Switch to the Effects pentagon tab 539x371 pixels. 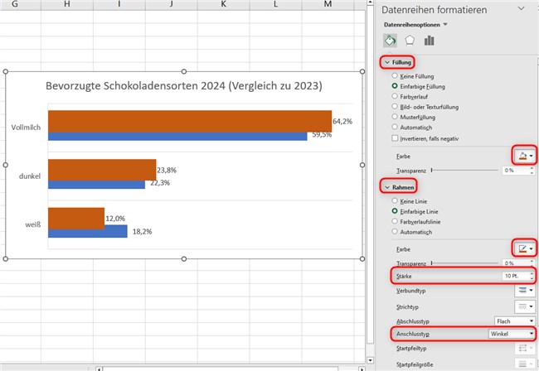410,41
